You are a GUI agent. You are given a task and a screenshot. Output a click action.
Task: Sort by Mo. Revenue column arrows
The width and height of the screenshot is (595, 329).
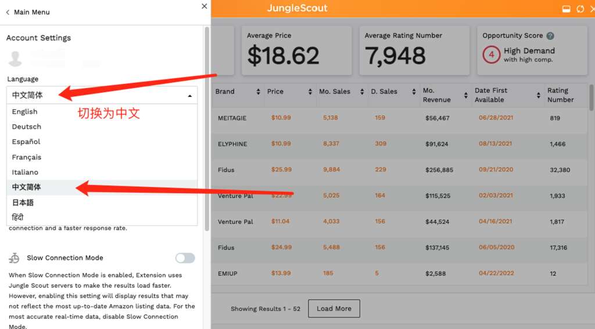click(465, 96)
